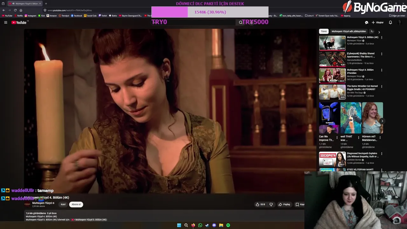Click the Kaydet save button

[300, 205]
